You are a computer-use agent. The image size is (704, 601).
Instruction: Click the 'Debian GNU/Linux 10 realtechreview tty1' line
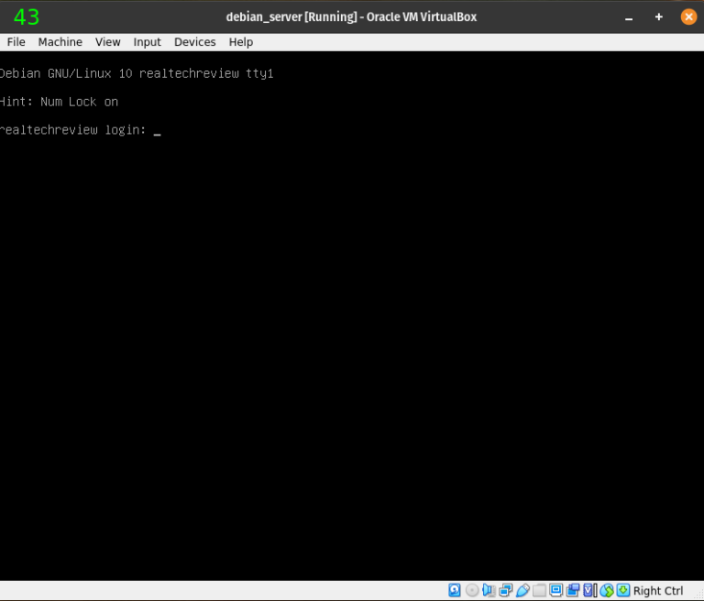tap(137, 73)
